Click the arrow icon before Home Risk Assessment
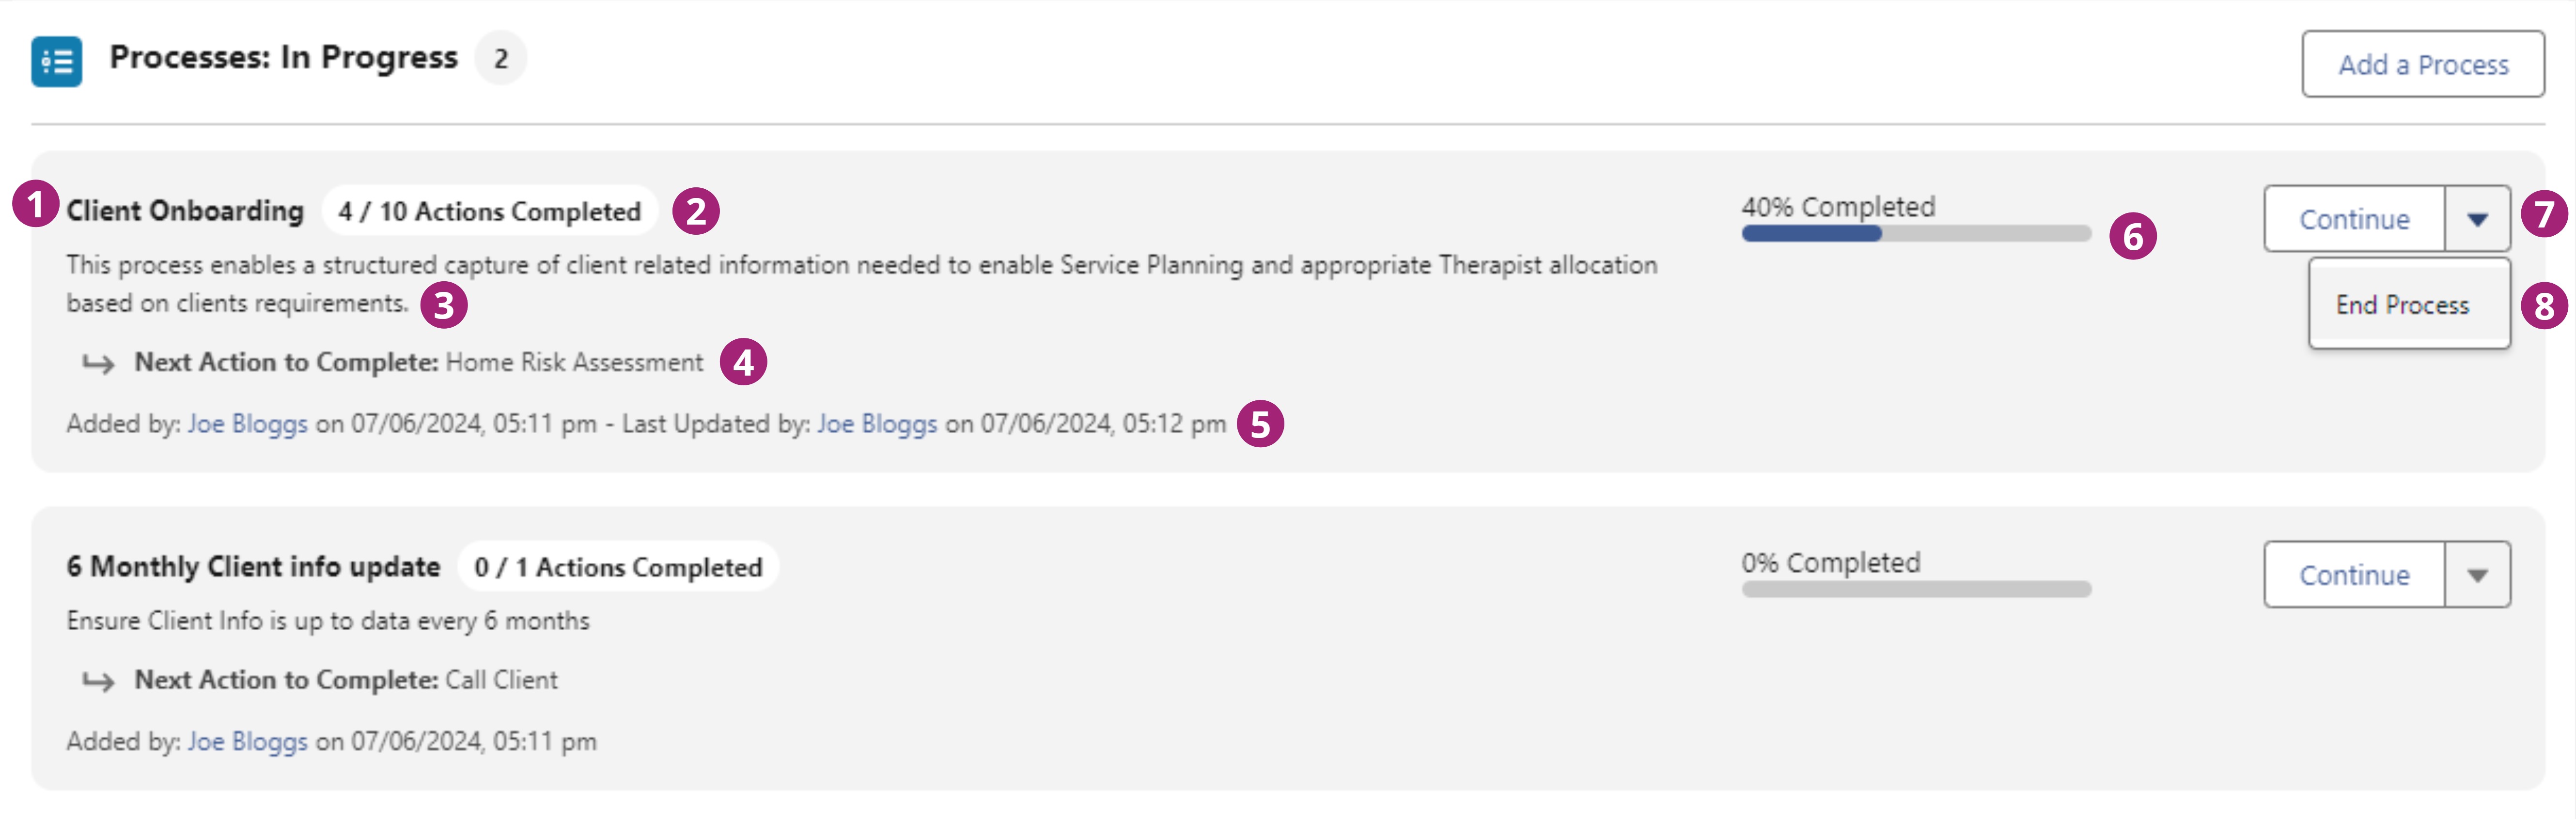This screenshot has height=819, width=2576. tap(98, 364)
